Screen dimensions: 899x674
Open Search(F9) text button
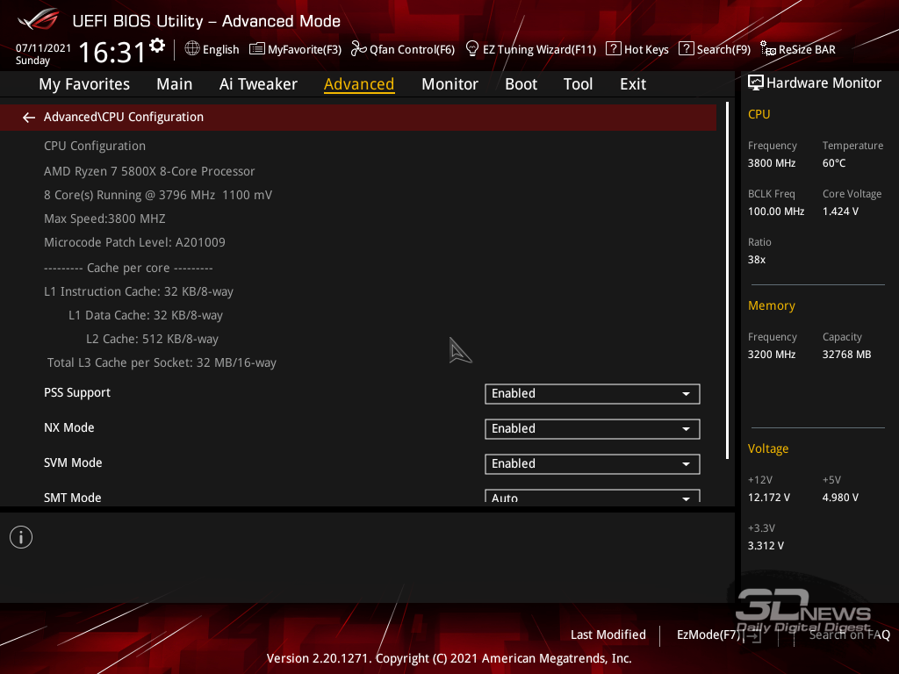(723, 50)
